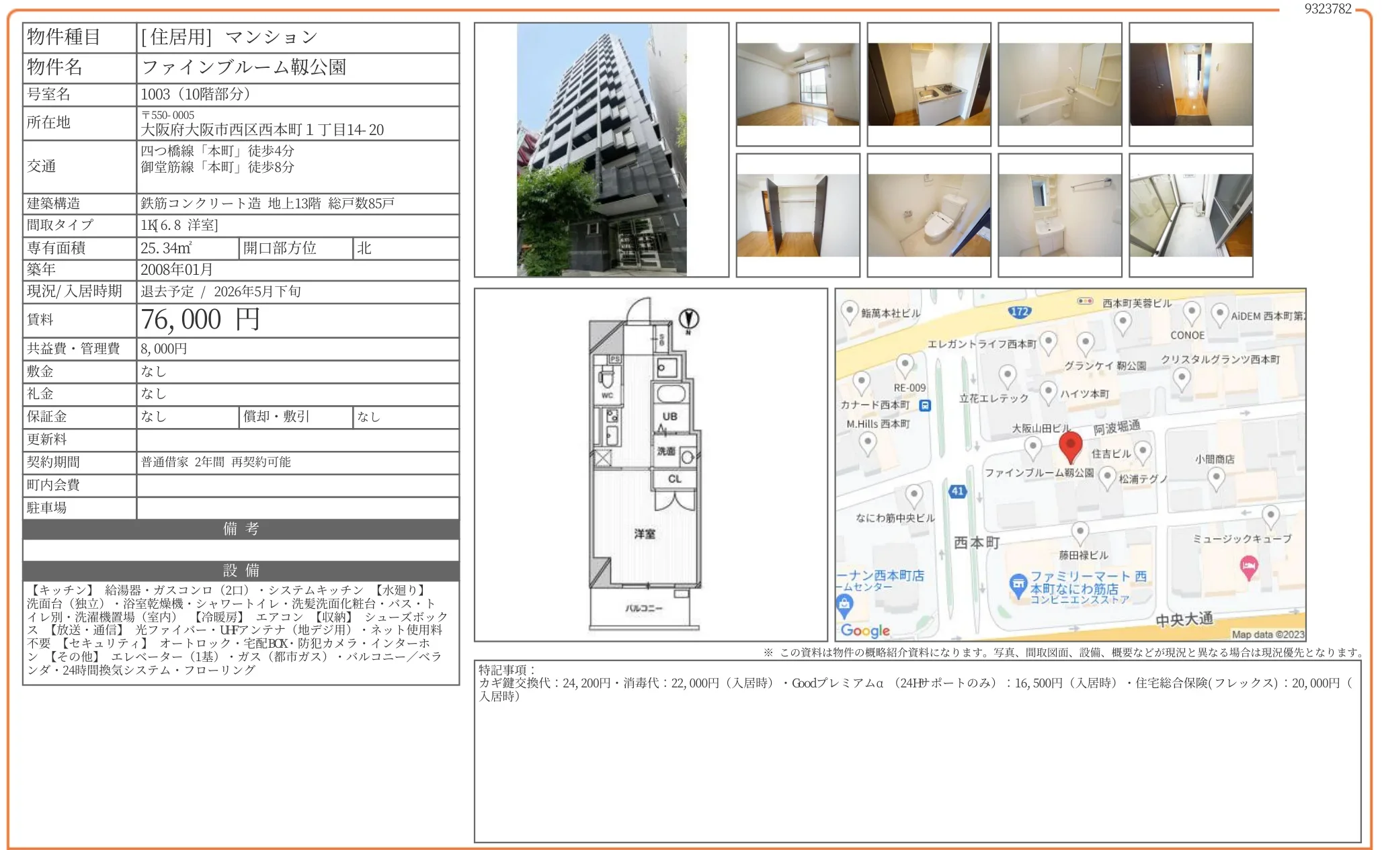Click the ミュージックキューブ map marker pin

[x=1270, y=515]
